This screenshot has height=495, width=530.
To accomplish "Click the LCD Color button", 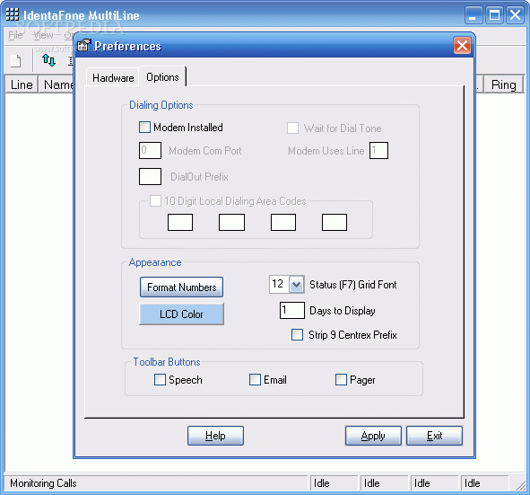I will pos(181,314).
